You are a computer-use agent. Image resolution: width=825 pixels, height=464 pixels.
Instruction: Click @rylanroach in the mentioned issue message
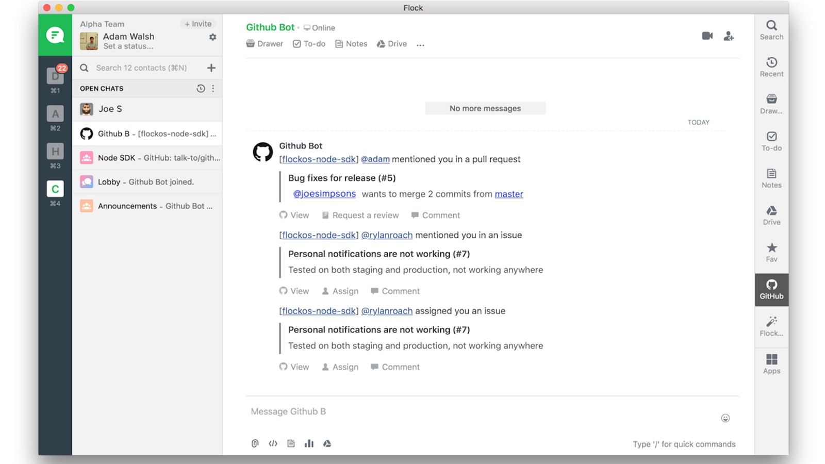(387, 235)
